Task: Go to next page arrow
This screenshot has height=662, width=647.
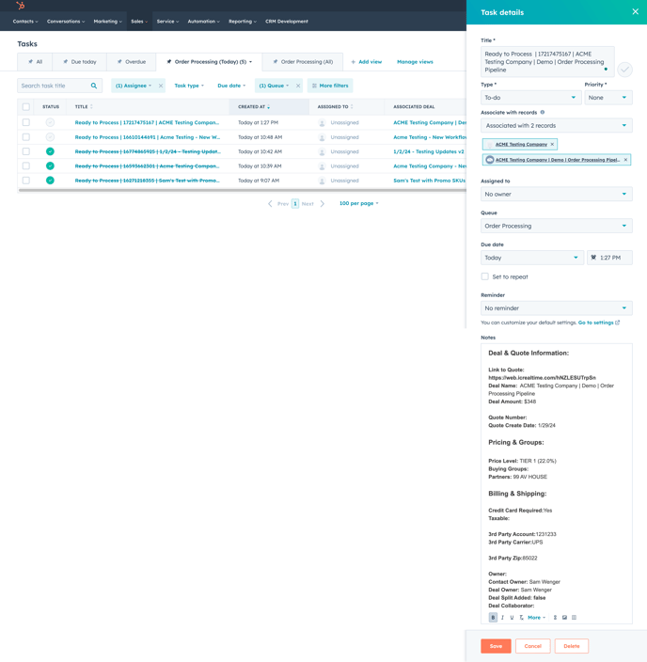Action: [x=323, y=203]
